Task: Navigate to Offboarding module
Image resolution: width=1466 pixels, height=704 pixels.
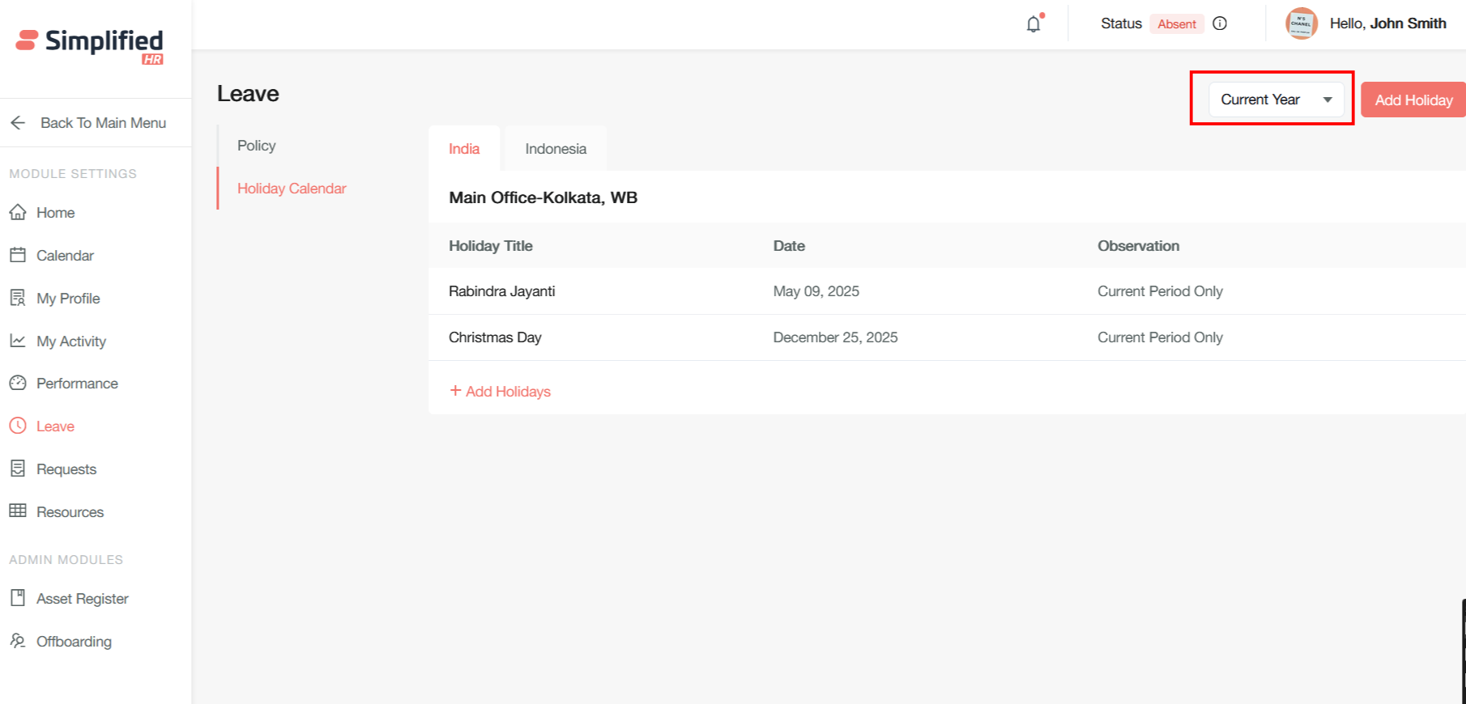Action: point(74,642)
